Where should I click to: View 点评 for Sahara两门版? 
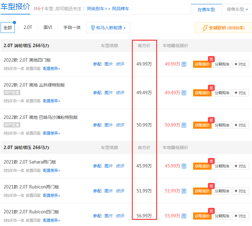[120, 166]
